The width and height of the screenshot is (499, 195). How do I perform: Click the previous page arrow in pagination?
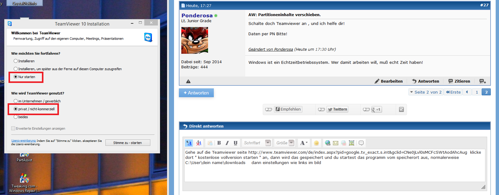click(x=467, y=92)
